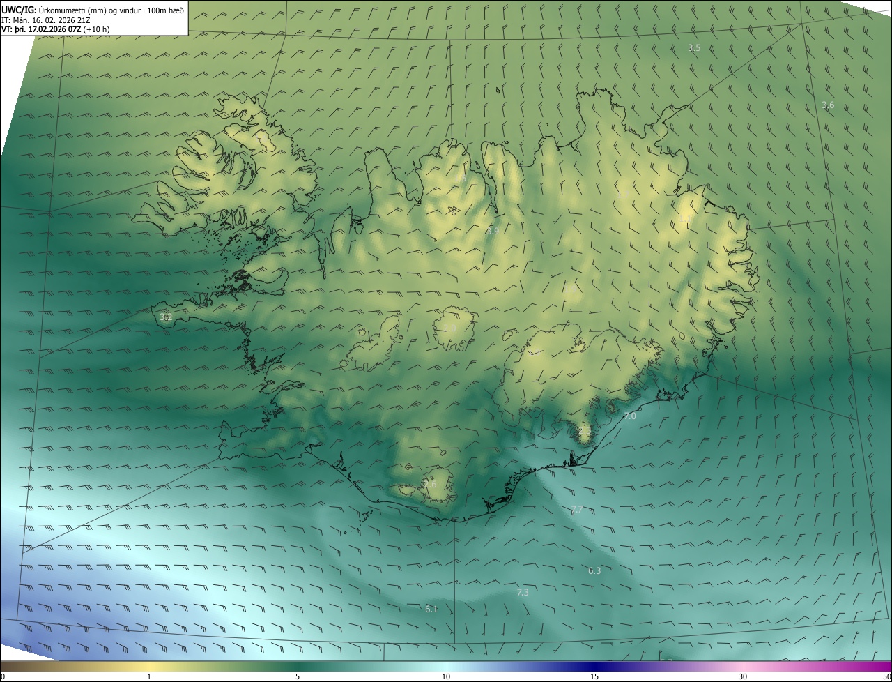
Task: Click the '3.2' value on the western peninsula
Action: (x=166, y=317)
